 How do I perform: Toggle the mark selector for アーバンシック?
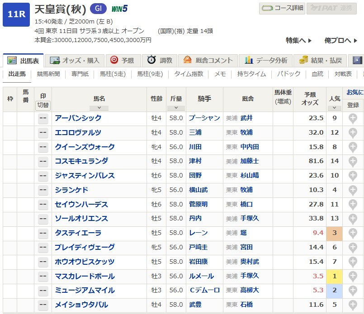43,118
